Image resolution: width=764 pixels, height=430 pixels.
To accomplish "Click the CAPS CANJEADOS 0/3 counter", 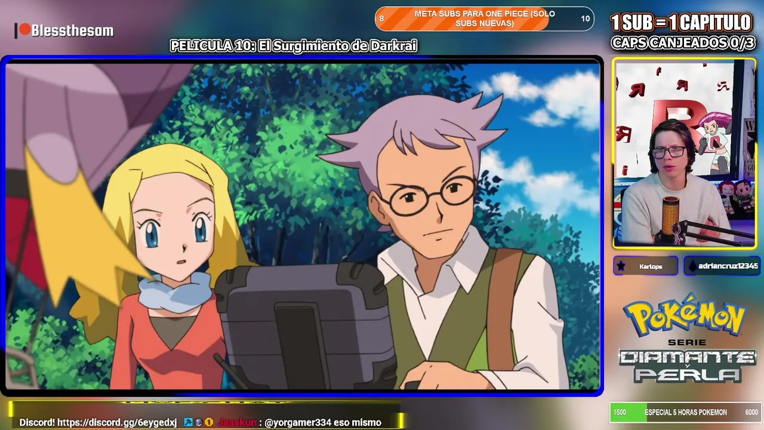I will click(x=683, y=42).
